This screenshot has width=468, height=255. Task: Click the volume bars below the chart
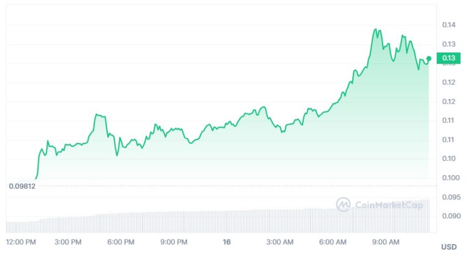tap(218, 220)
